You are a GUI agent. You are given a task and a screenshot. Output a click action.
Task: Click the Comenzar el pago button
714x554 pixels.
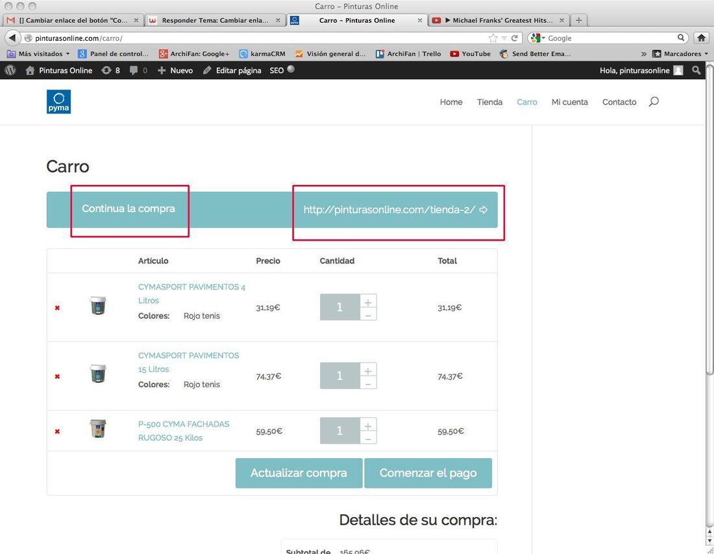[428, 473]
